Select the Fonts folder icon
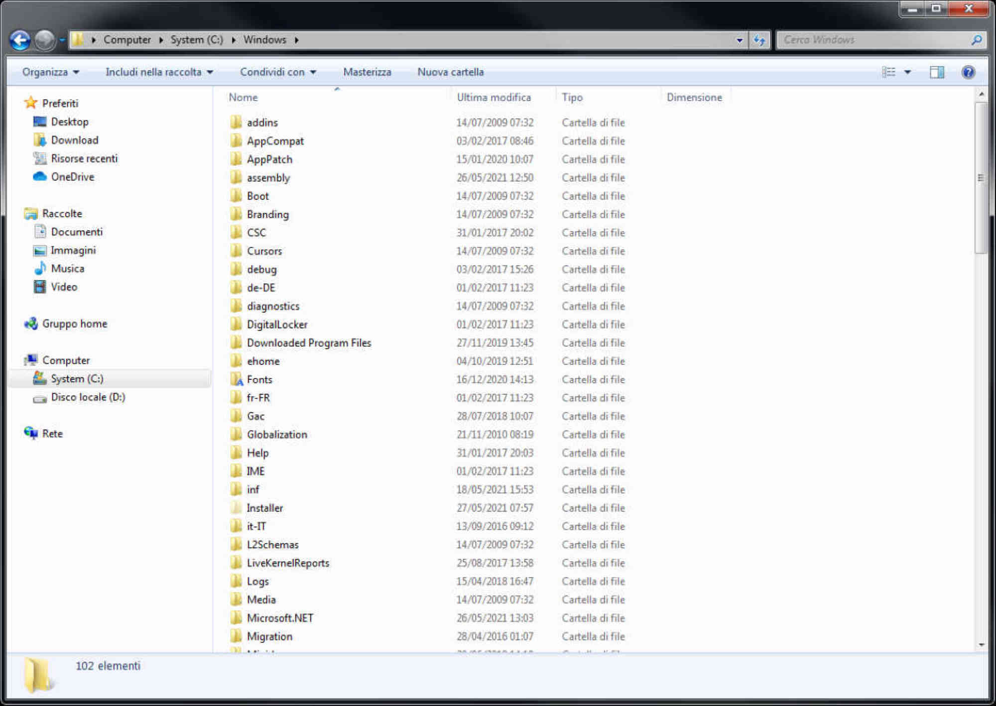The image size is (996, 706). tap(236, 379)
